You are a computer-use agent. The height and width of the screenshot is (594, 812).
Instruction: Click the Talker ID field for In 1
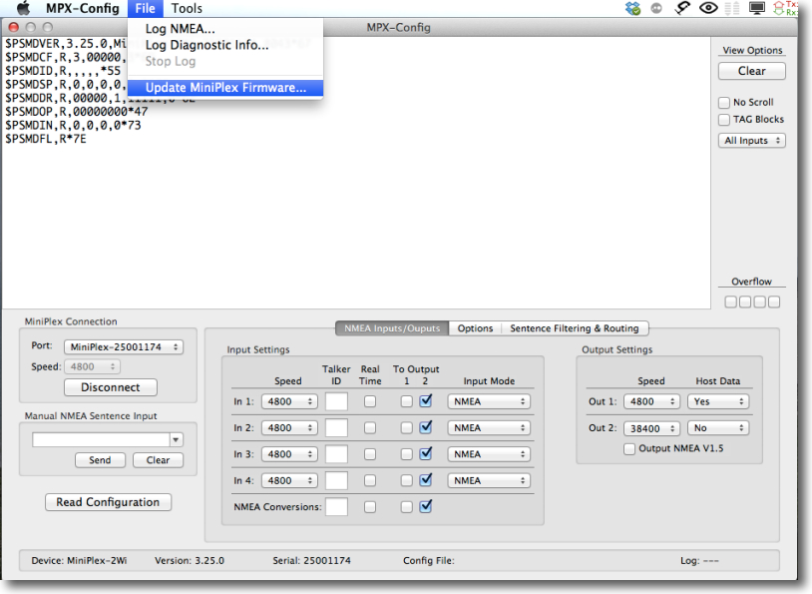pyautogui.click(x=336, y=401)
